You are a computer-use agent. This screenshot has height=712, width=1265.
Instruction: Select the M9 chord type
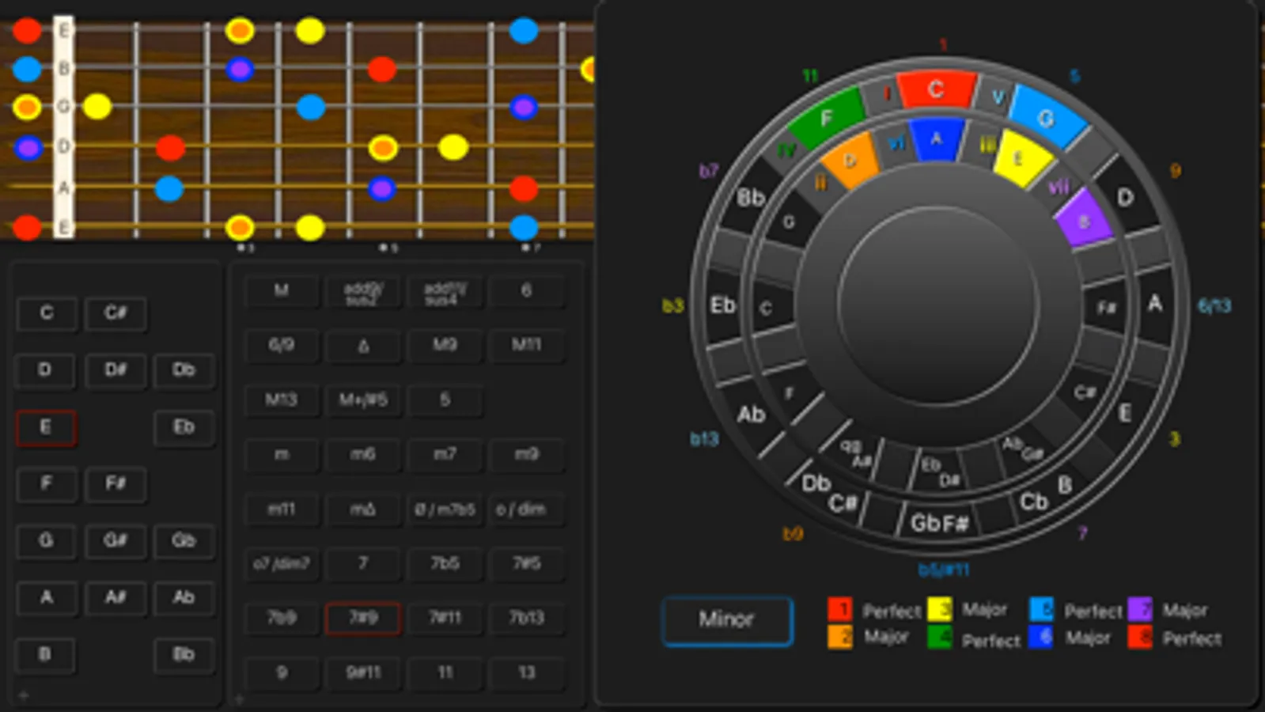pos(445,346)
